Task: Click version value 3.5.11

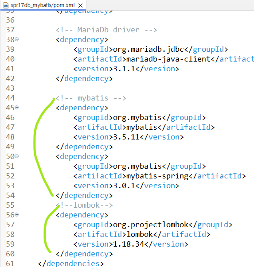Action: pos(126,137)
